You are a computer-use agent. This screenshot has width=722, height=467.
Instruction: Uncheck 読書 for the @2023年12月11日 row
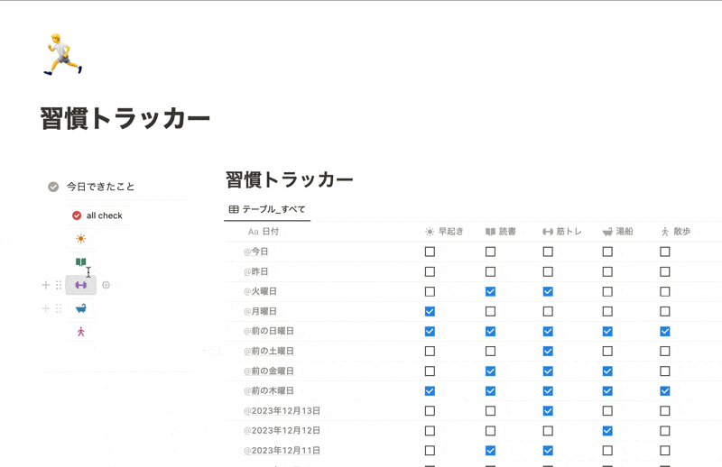tap(490, 451)
